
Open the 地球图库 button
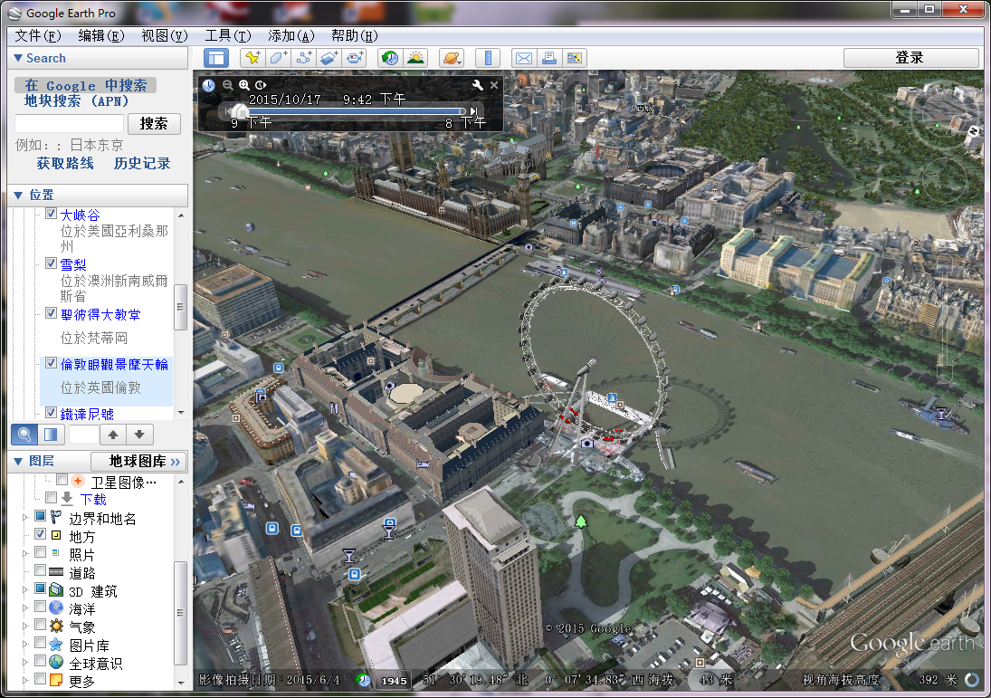pyautogui.click(x=139, y=462)
